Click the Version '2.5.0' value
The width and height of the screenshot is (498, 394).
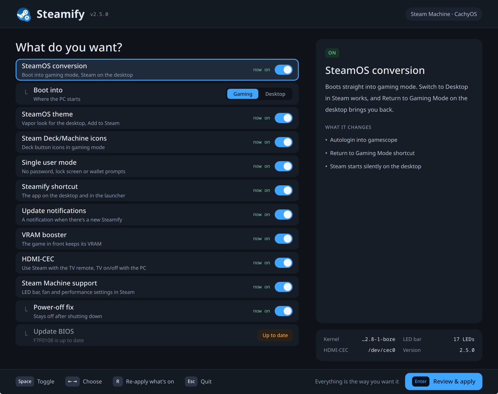tap(467, 350)
